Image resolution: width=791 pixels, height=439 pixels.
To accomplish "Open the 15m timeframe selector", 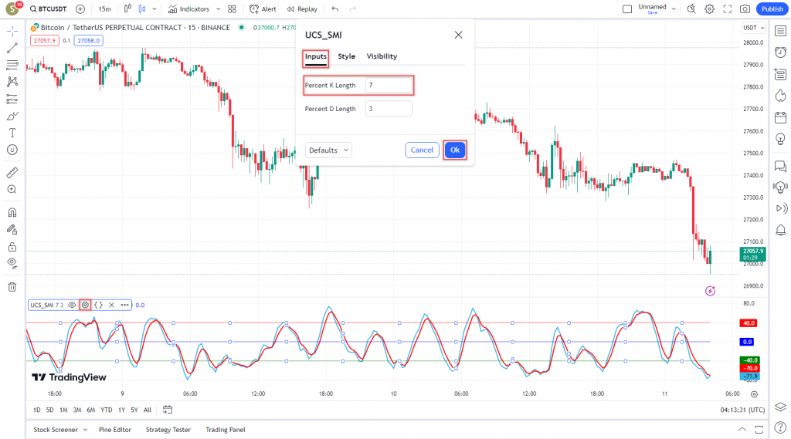I will [x=104, y=9].
